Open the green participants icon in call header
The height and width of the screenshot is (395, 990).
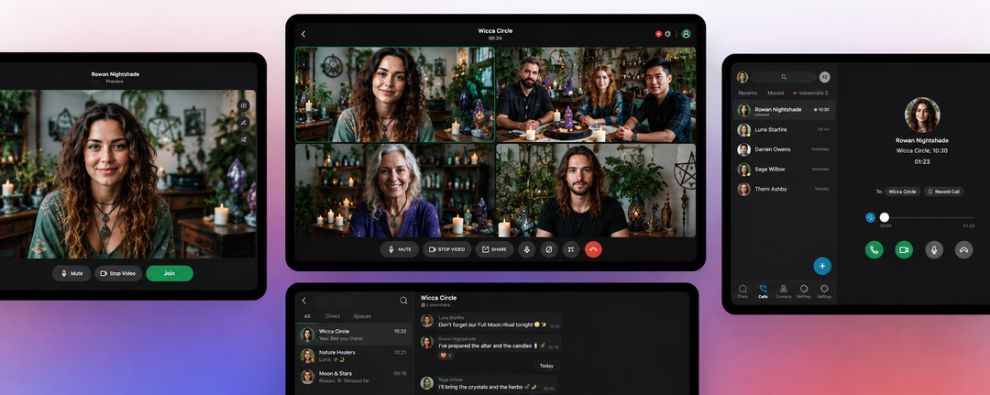[686, 33]
